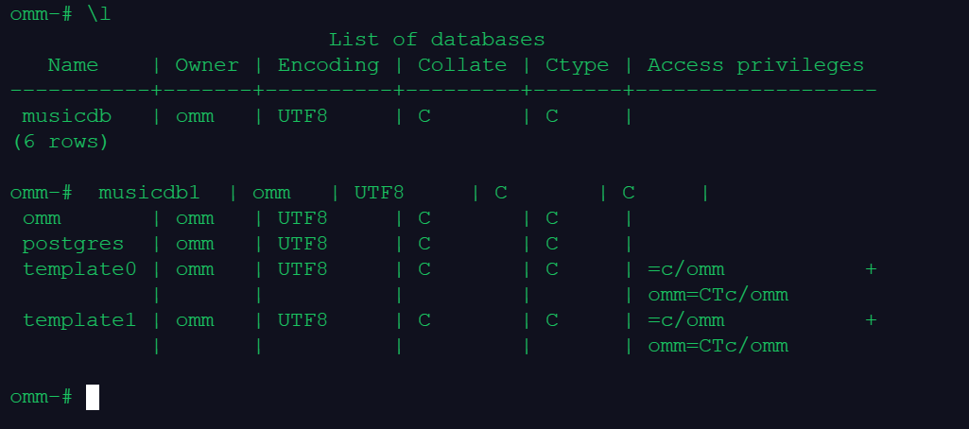This screenshot has width=969, height=429.
Task: Click the 'Collate' column header
Action: pos(462,65)
